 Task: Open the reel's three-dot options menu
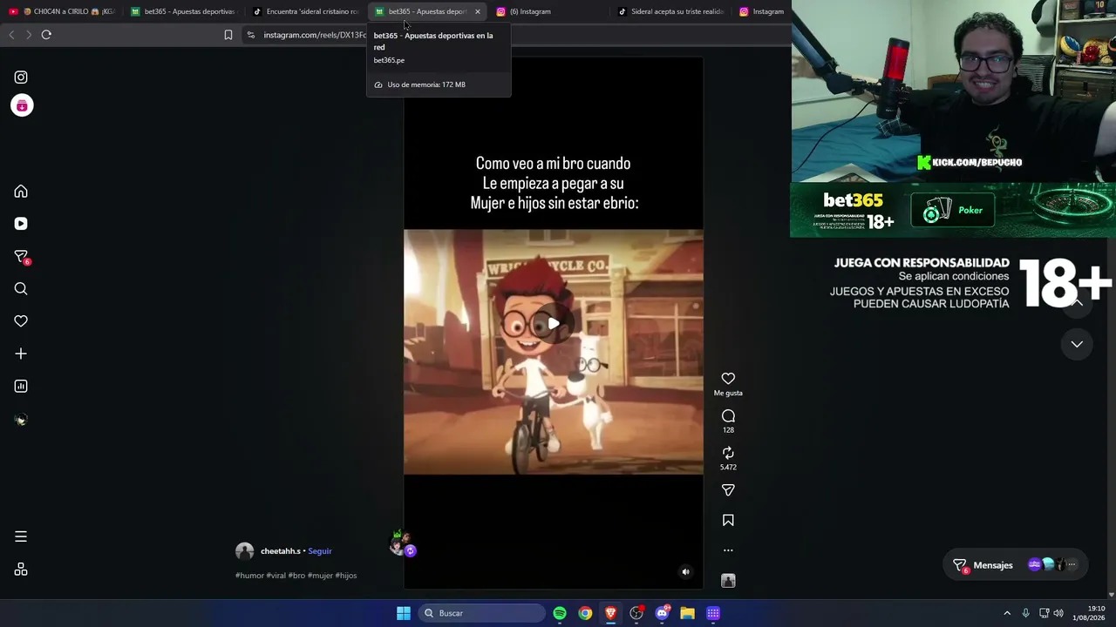pos(728,550)
